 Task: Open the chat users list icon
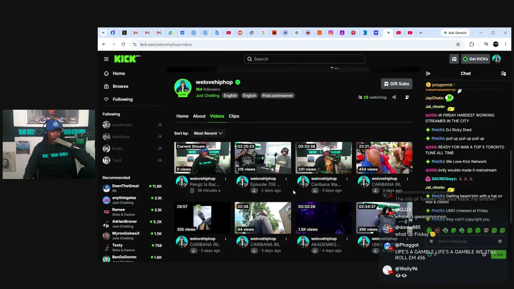pyautogui.click(x=504, y=73)
